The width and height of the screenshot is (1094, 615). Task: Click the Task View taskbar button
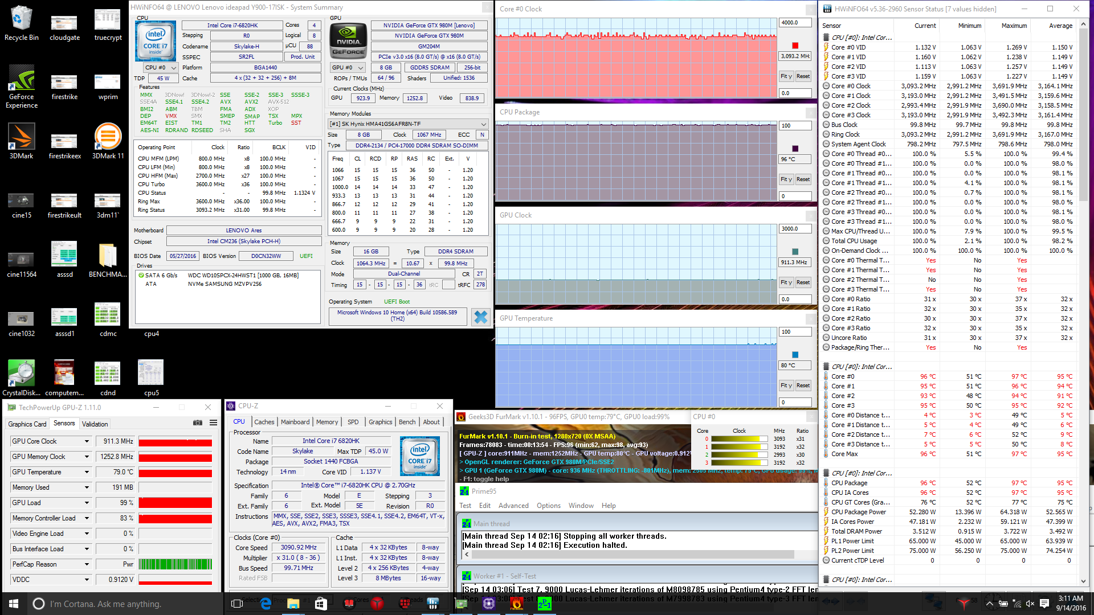pyautogui.click(x=237, y=604)
